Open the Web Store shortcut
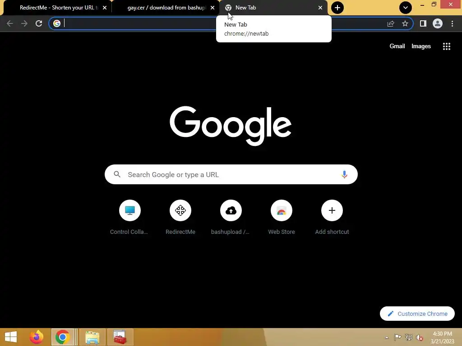 (x=282, y=217)
